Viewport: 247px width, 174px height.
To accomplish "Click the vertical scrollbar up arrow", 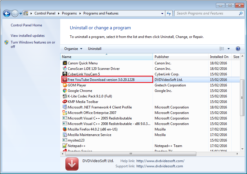I will 242,56.
